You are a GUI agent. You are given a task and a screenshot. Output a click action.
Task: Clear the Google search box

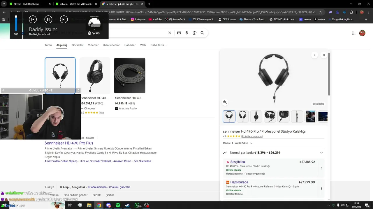(170, 33)
